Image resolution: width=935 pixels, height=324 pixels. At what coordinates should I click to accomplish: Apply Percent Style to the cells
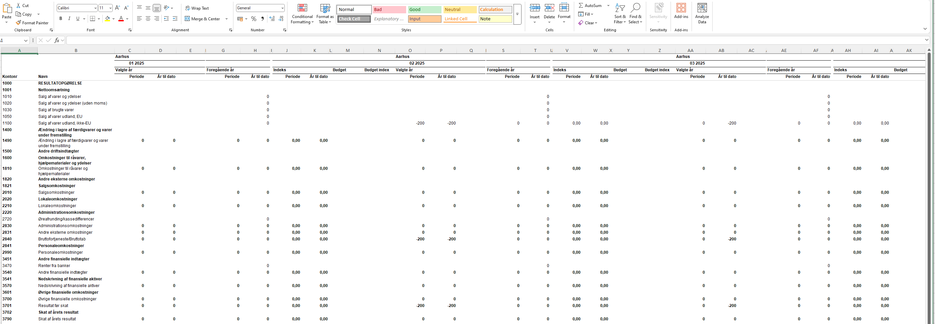pos(254,19)
